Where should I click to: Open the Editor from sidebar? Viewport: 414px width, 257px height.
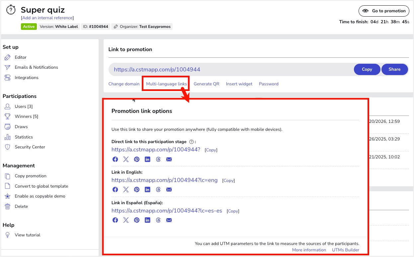pos(21,57)
